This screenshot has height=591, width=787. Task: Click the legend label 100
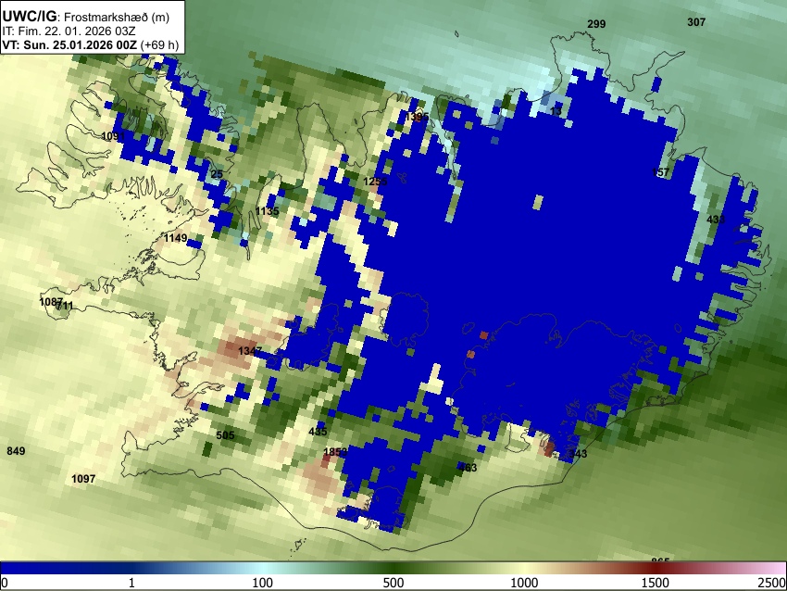[263, 583]
